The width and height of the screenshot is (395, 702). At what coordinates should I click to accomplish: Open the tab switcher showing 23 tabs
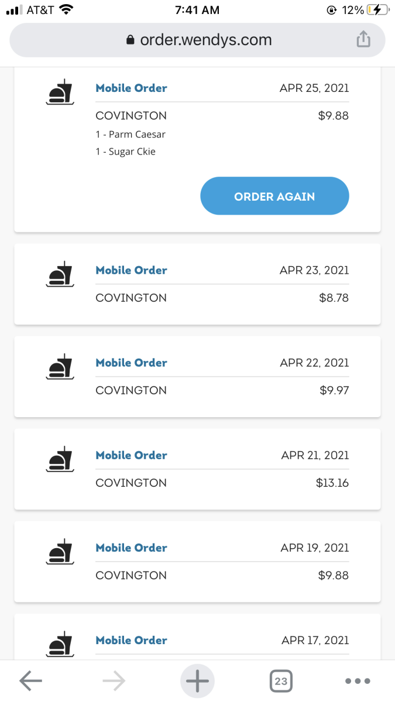point(281,681)
